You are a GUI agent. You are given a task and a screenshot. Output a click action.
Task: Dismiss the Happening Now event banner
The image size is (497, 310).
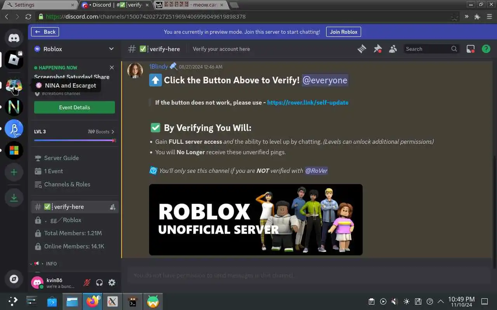pos(112,67)
